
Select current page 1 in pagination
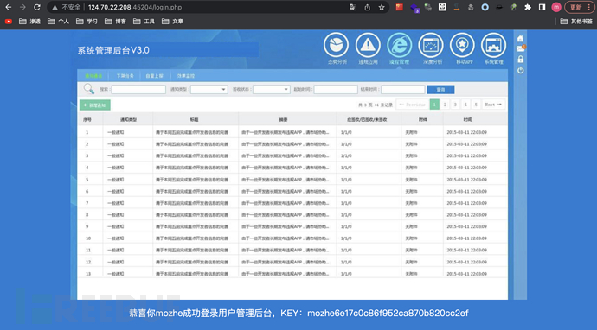[x=434, y=105]
